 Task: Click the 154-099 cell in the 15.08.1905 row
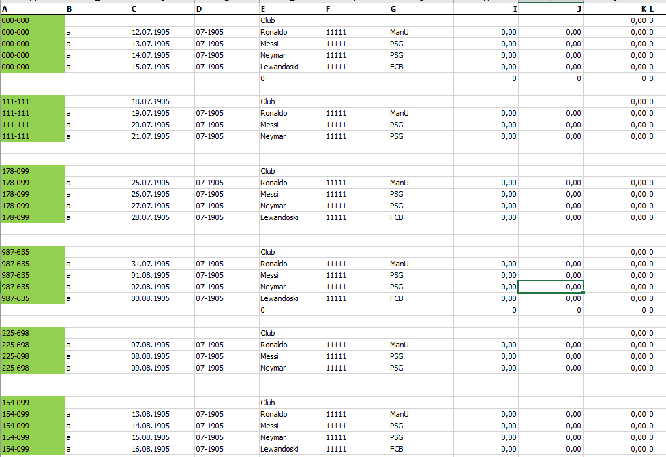pyautogui.click(x=33, y=437)
